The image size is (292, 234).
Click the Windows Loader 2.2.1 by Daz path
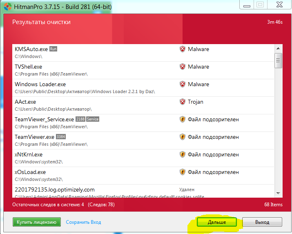pos(85,91)
